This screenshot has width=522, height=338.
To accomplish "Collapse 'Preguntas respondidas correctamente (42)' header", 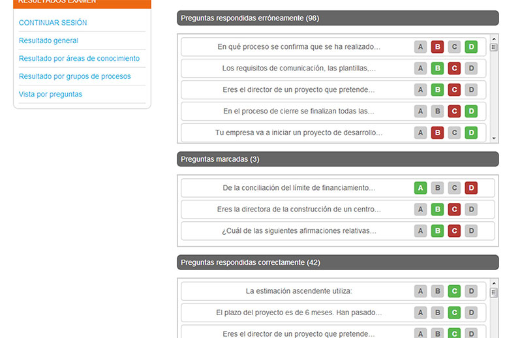I will point(337,262).
